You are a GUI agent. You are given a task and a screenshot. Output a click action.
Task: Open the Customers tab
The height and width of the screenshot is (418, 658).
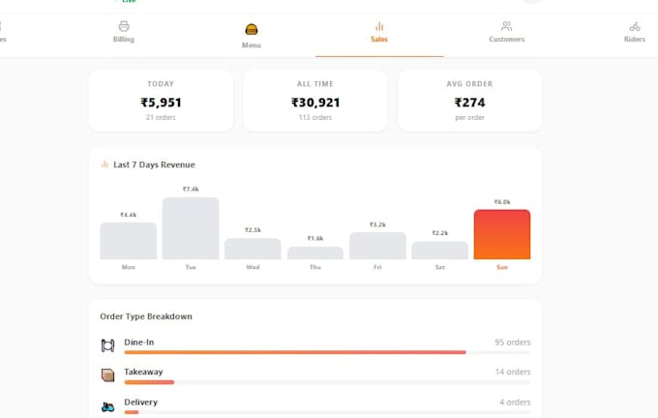coord(506,32)
